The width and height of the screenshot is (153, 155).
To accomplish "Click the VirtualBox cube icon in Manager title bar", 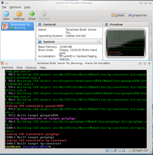I will tap(2, 3).
